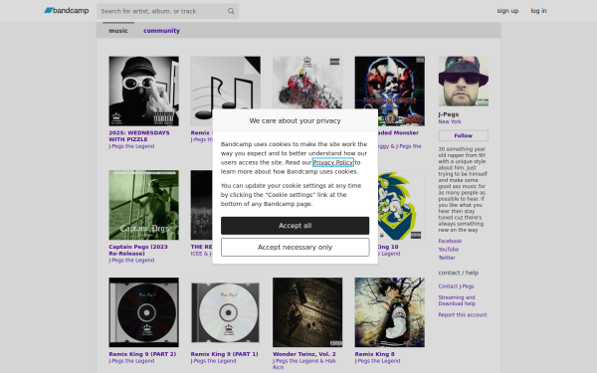The height and width of the screenshot is (373, 597).
Task: Click the Bandcamp logo
Action: point(67,11)
